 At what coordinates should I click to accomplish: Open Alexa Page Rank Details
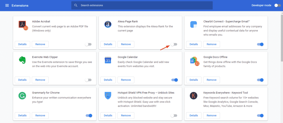point(108,44)
